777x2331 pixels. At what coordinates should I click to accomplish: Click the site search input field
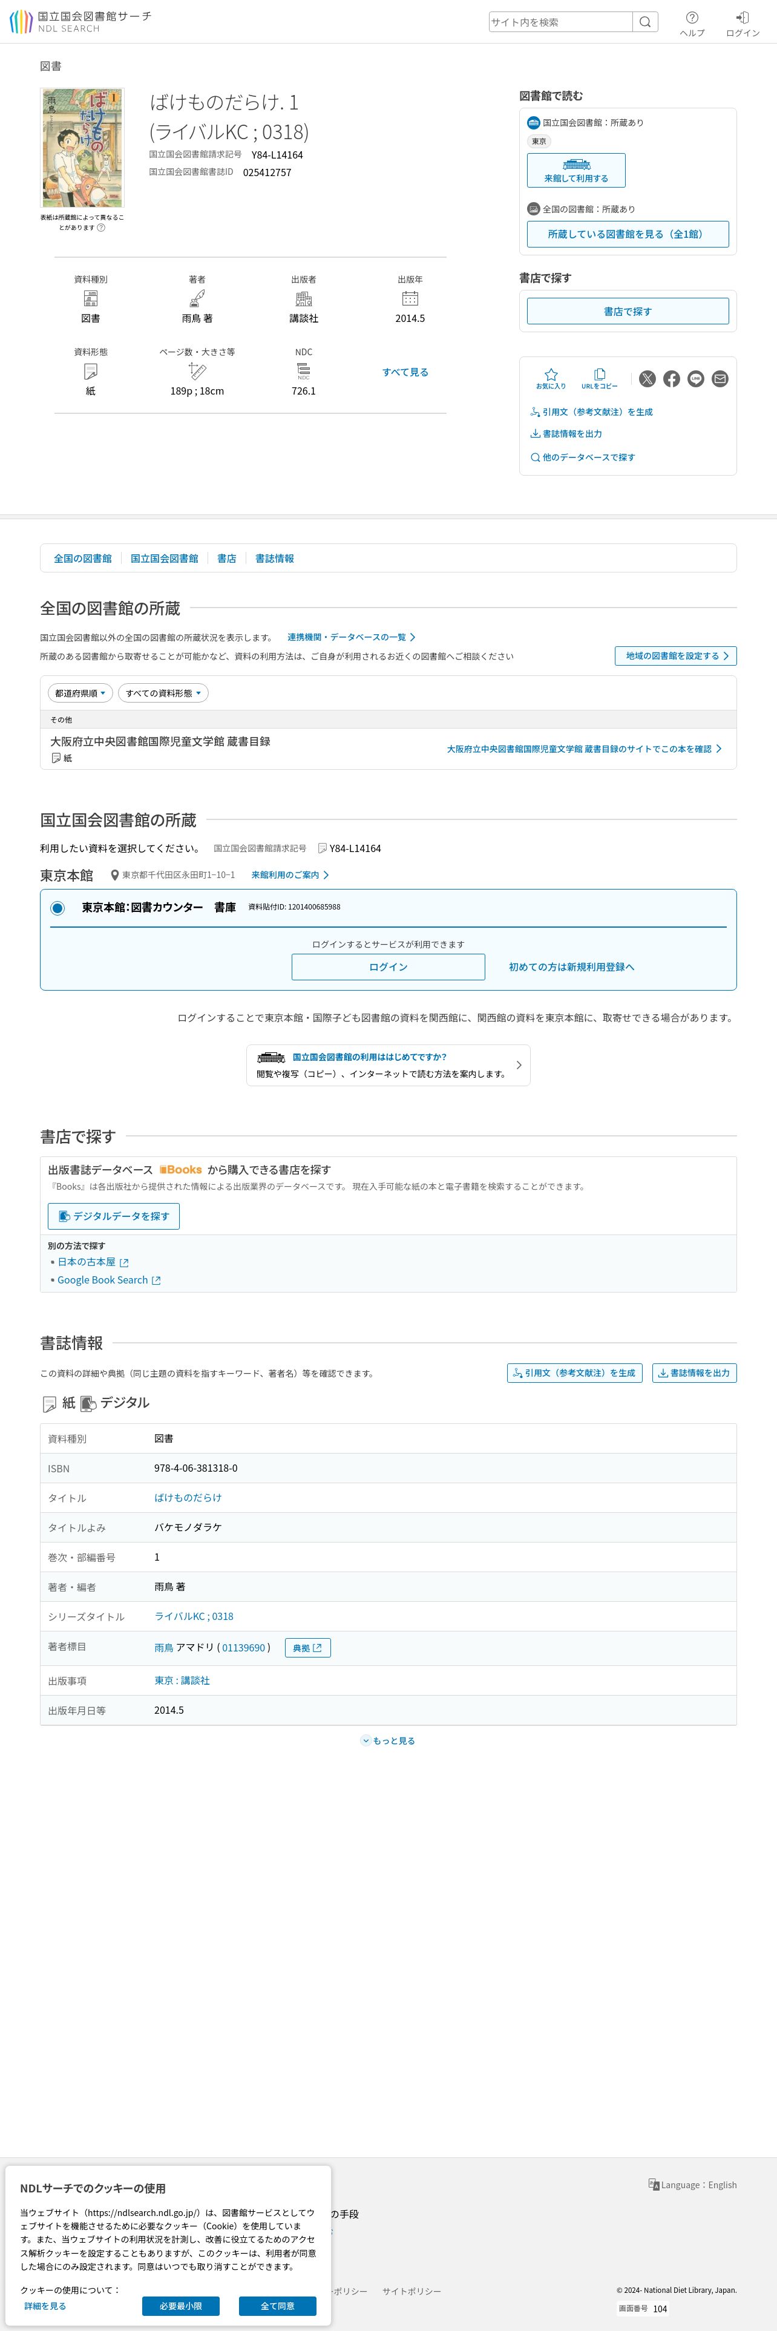click(561, 22)
